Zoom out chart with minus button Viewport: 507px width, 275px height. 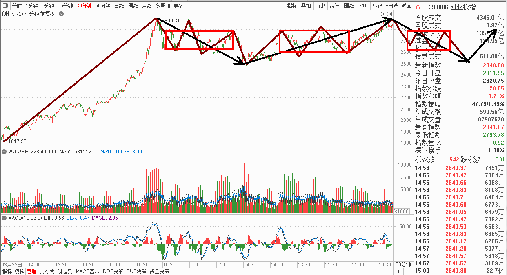[x=409, y=271]
